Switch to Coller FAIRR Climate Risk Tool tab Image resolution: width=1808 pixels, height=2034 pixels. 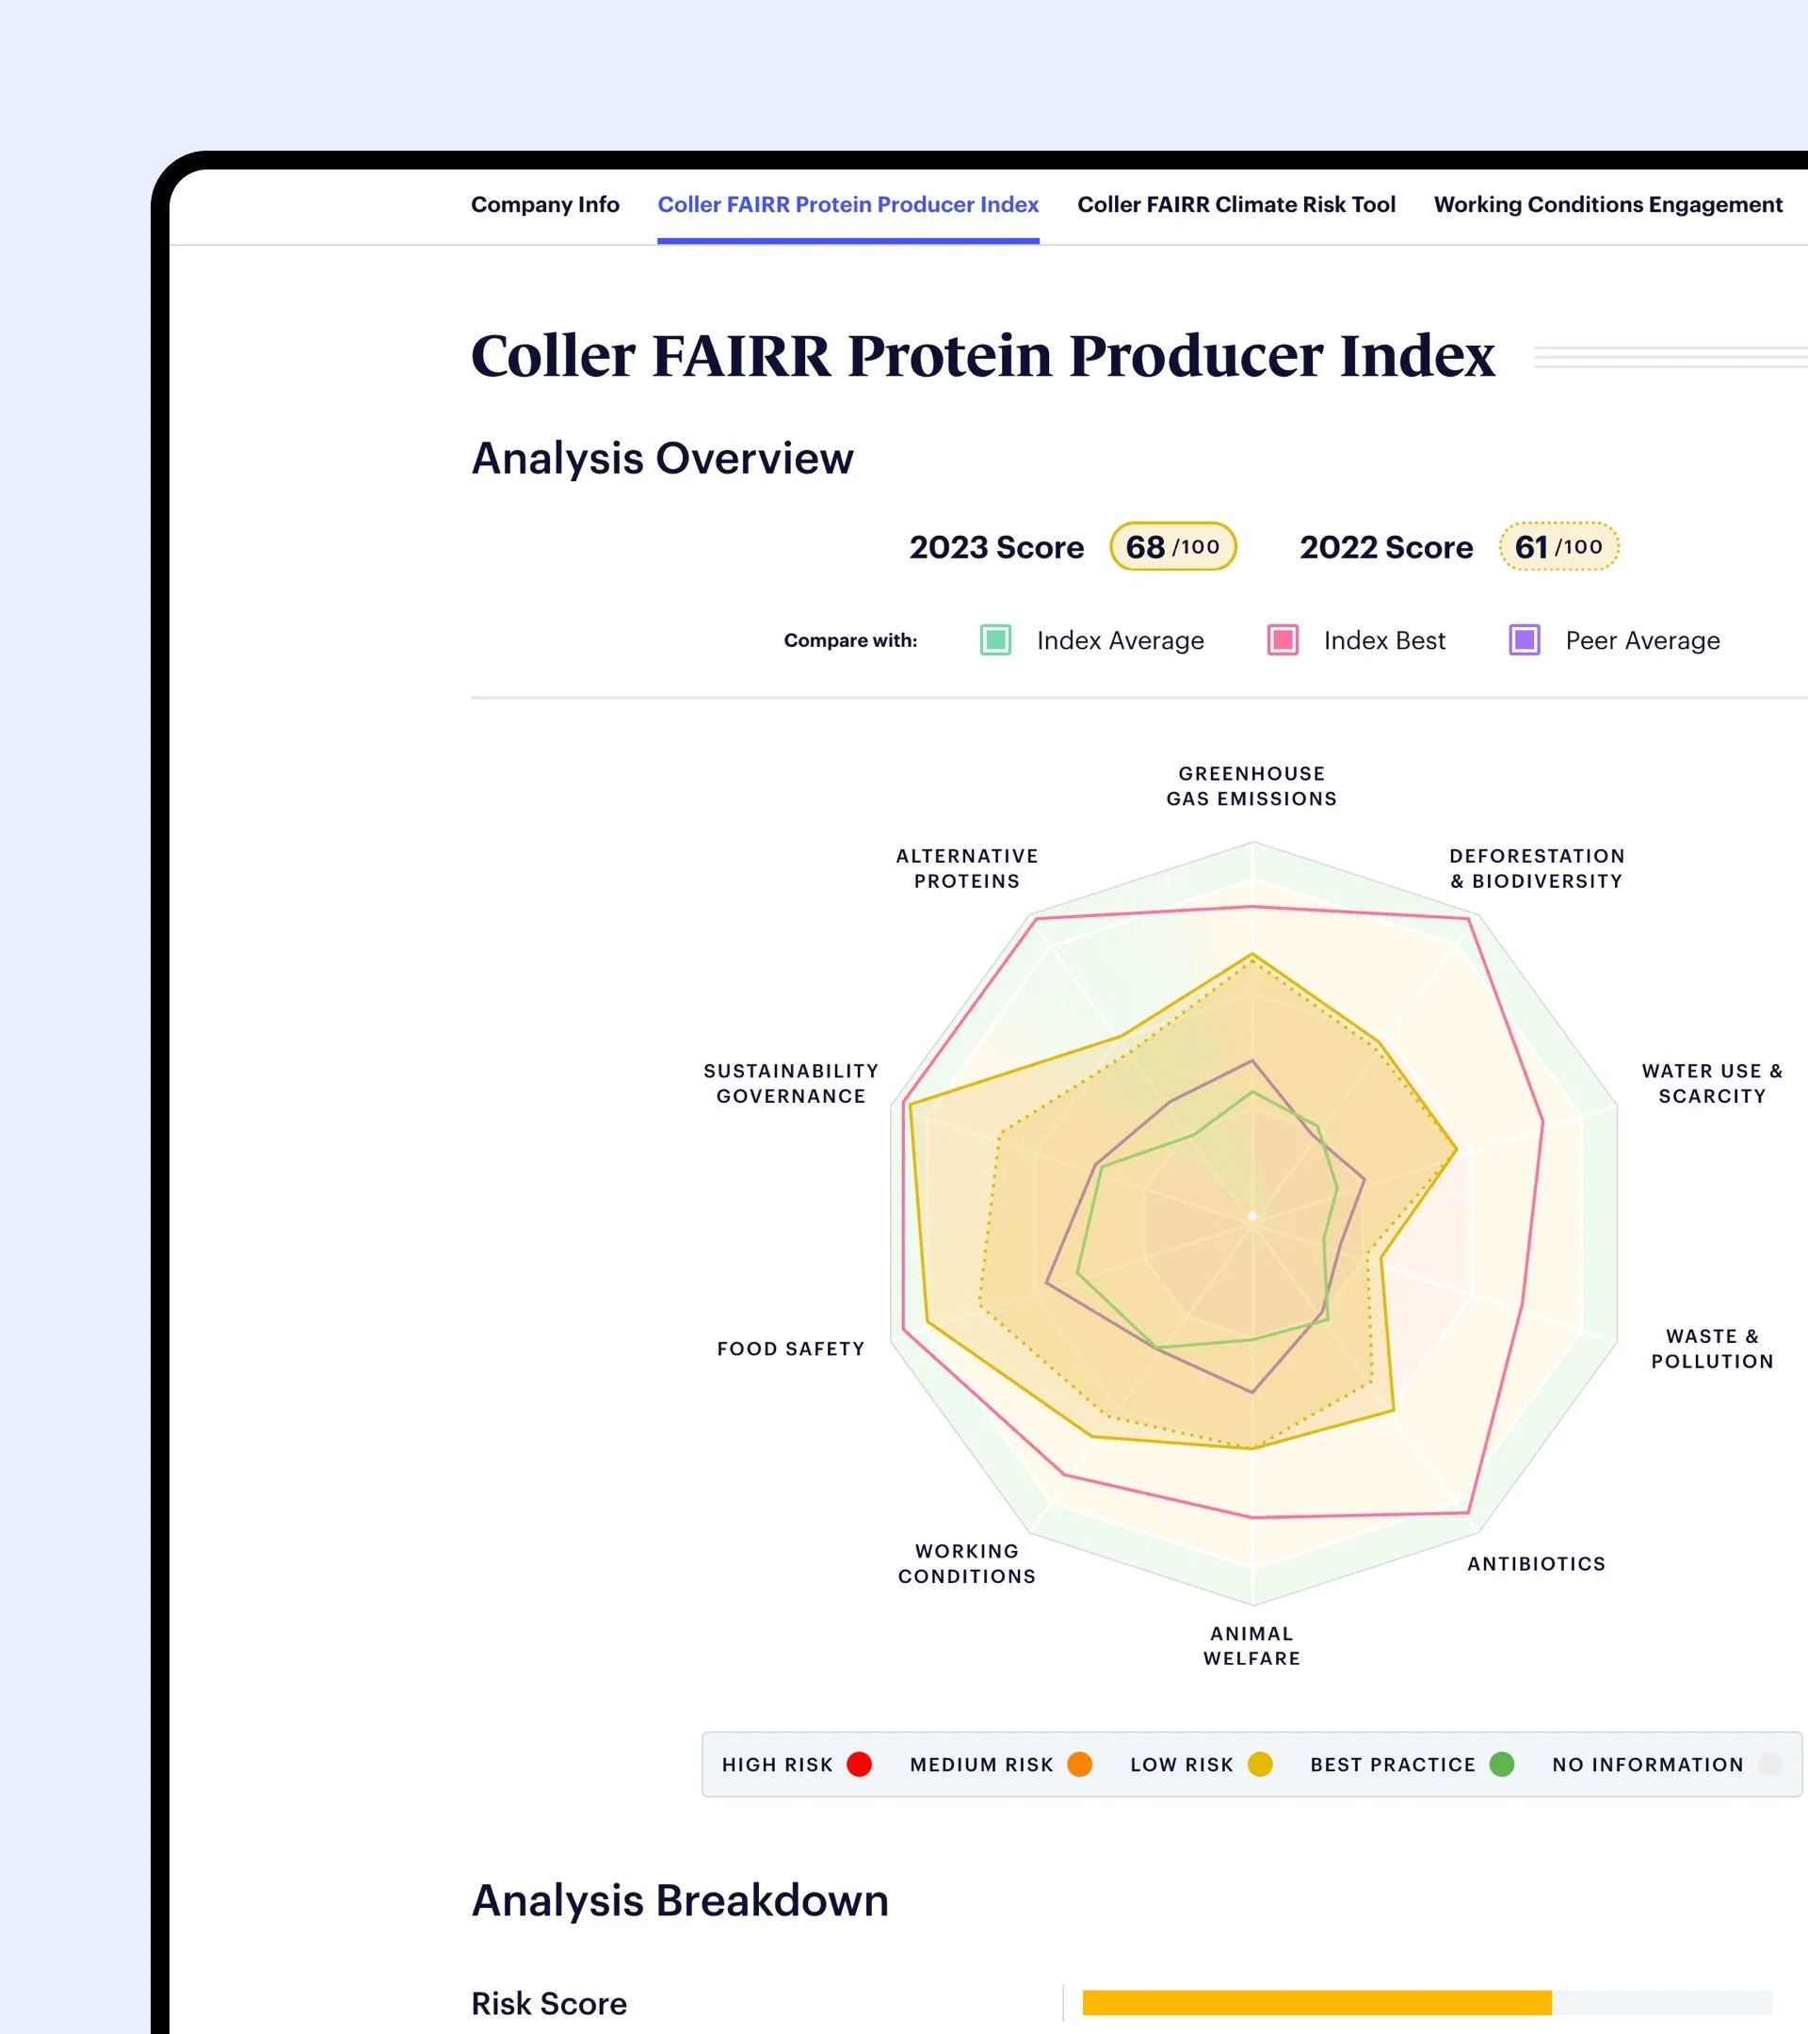pos(1235,204)
